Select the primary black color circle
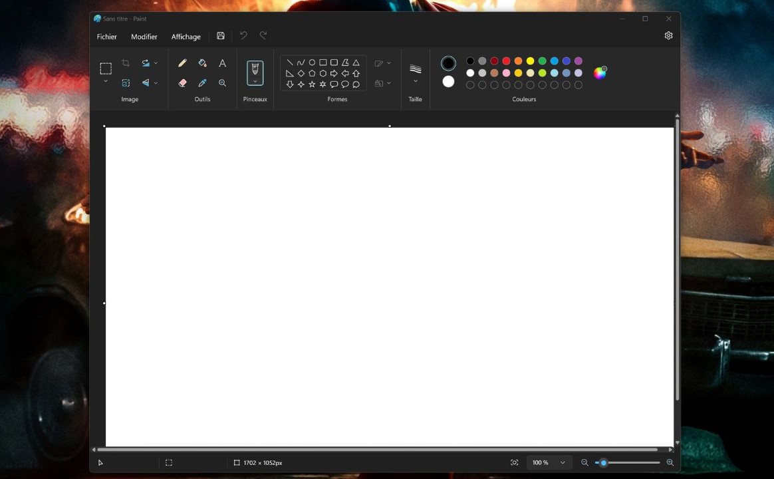 click(449, 63)
